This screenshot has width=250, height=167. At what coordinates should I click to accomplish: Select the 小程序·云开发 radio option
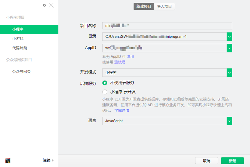point(105,92)
